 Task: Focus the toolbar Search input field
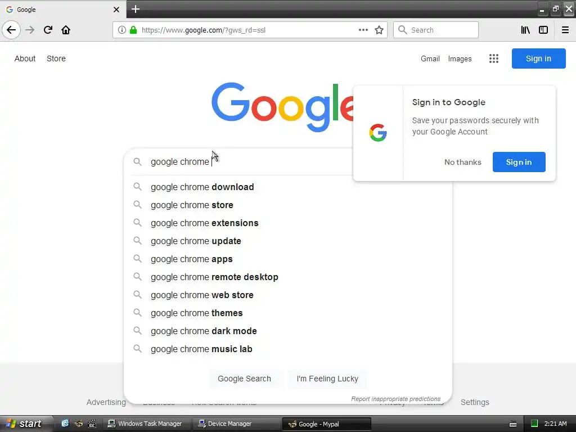coord(436,30)
